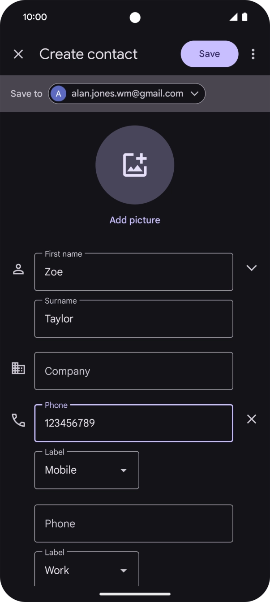Click the company building icon
This screenshot has width=270, height=602.
point(18,369)
